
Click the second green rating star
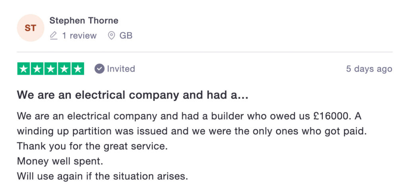pyautogui.click(x=37, y=69)
